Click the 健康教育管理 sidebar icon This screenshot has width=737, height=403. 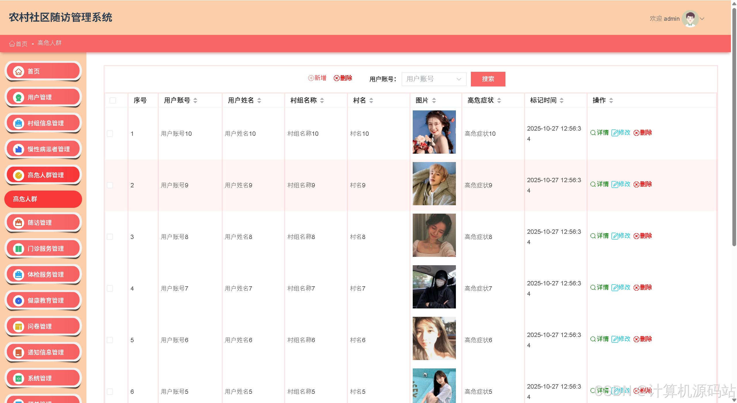click(18, 301)
